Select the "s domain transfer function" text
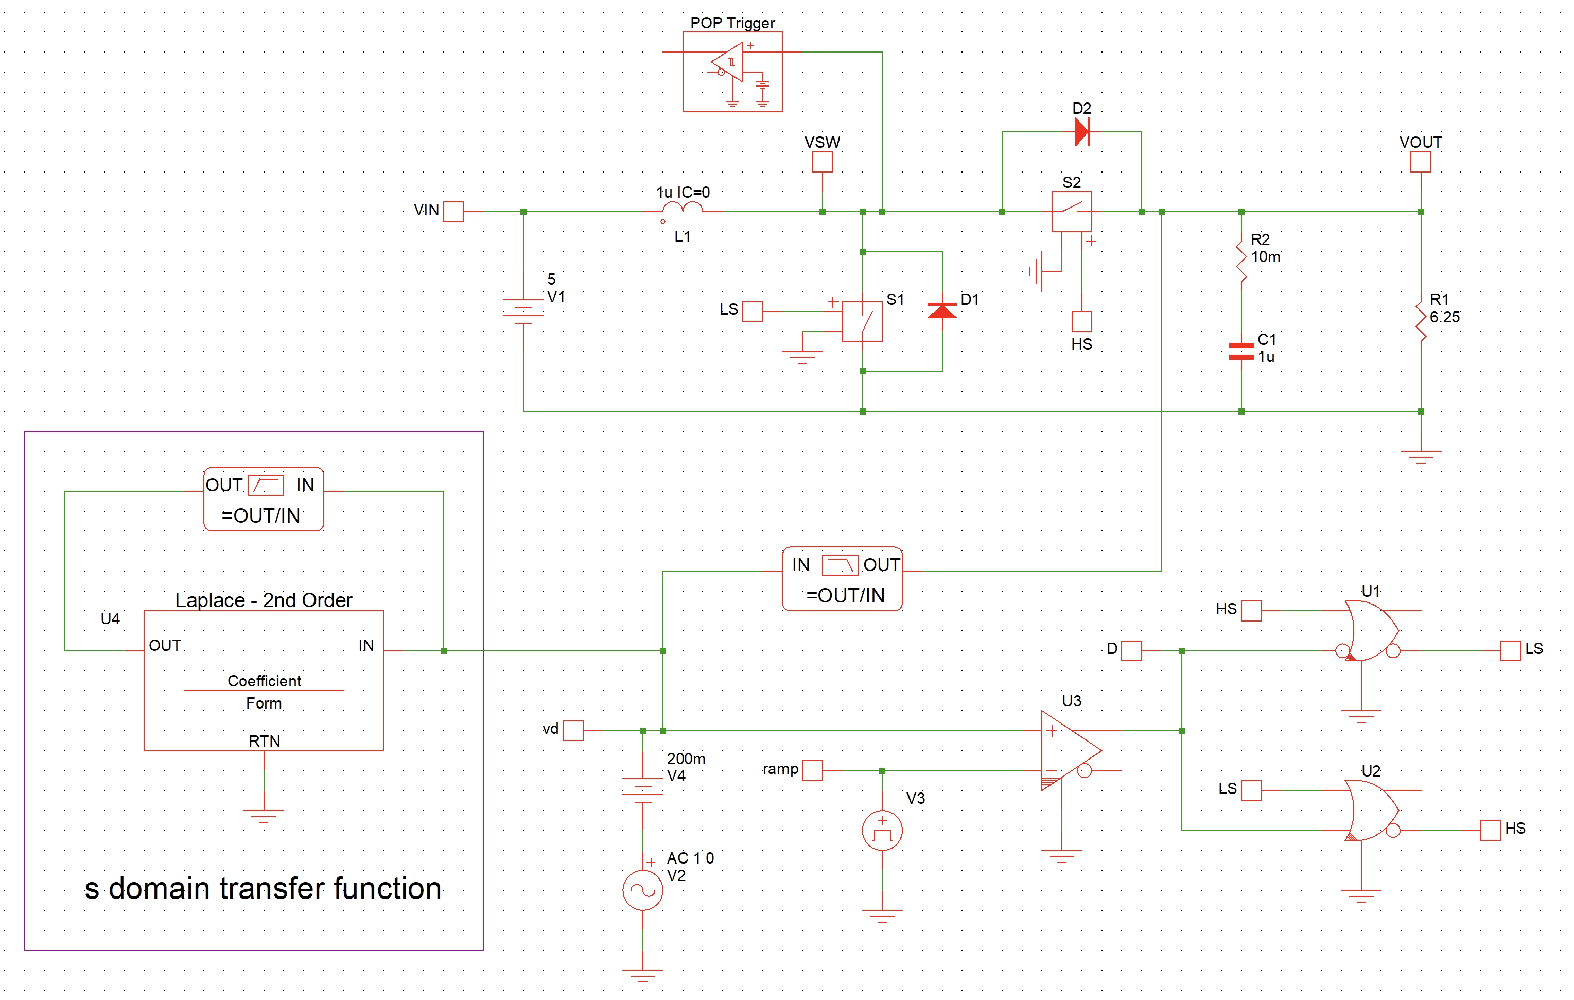The height and width of the screenshot is (1000, 1574). click(x=263, y=888)
